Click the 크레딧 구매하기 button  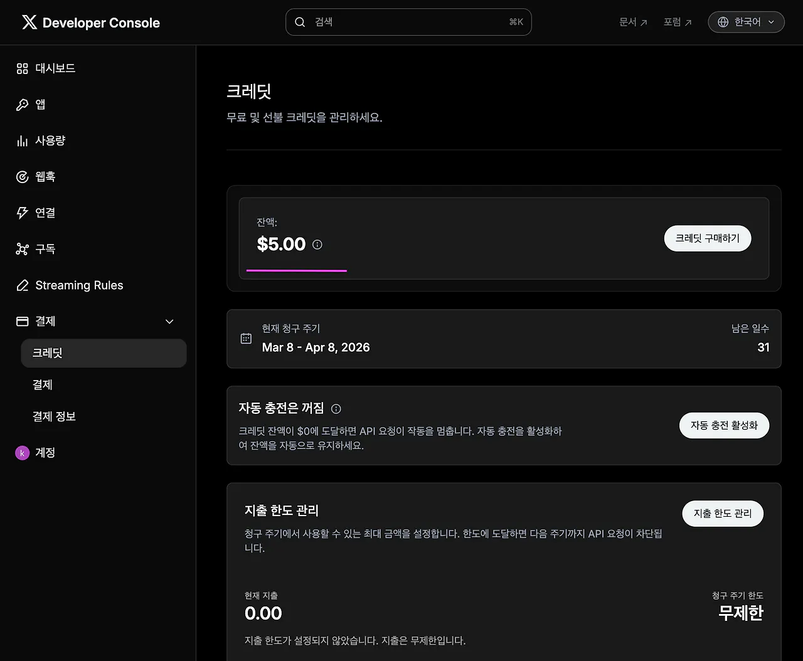[707, 238]
